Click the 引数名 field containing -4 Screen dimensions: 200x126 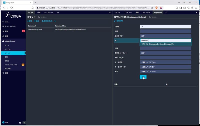coord(166,27)
